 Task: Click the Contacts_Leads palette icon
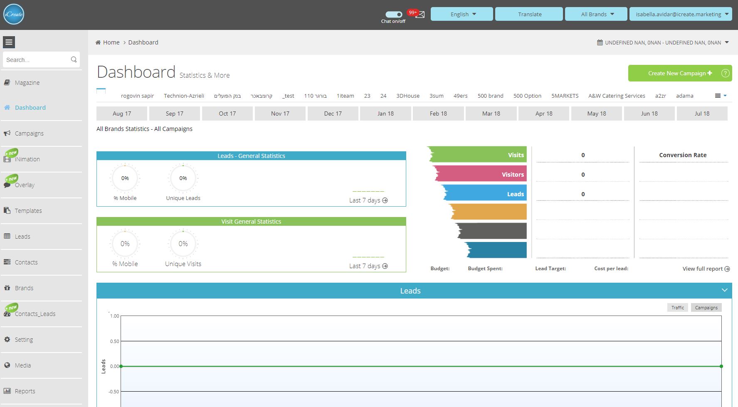tap(7, 314)
